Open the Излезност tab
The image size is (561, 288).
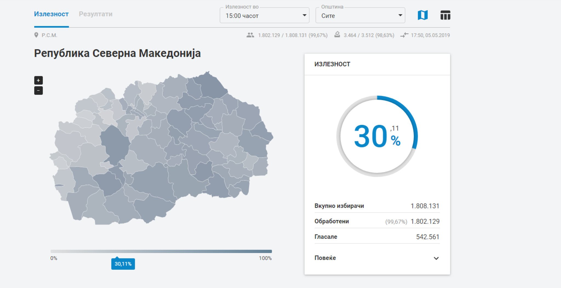[51, 14]
